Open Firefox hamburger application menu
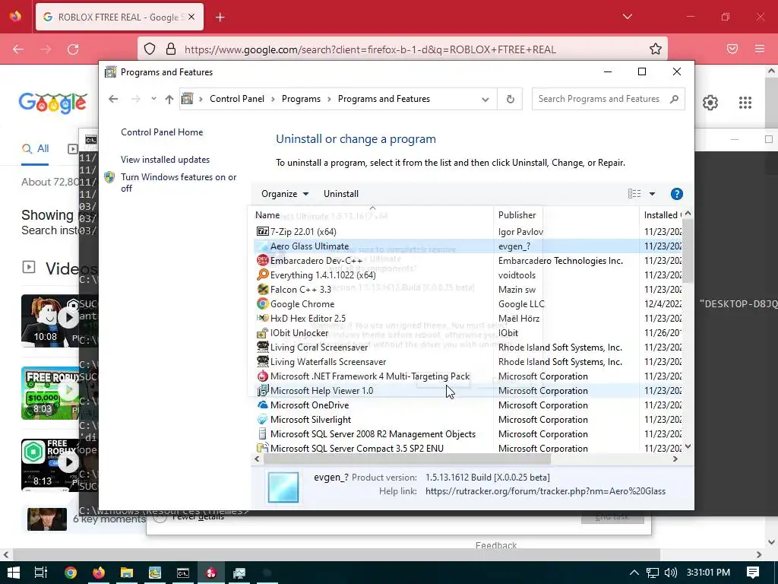 tap(759, 49)
